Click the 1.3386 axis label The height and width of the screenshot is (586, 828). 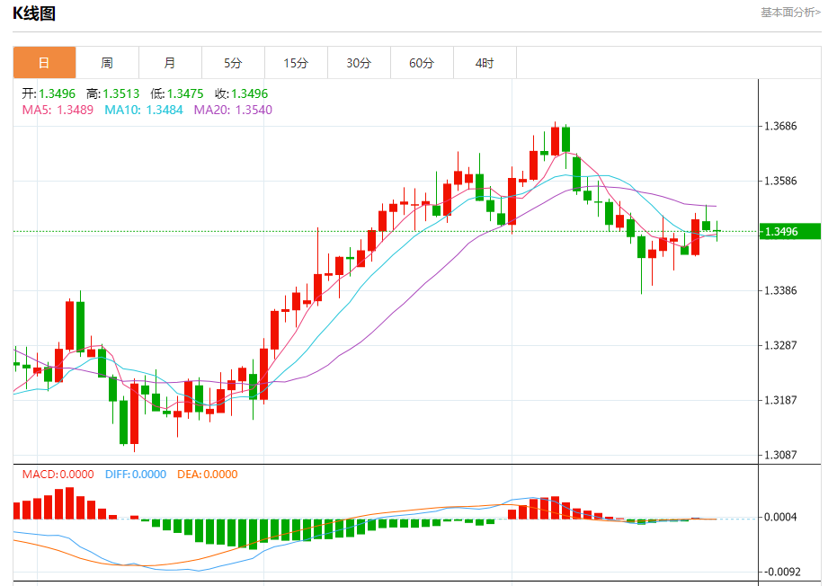780,290
